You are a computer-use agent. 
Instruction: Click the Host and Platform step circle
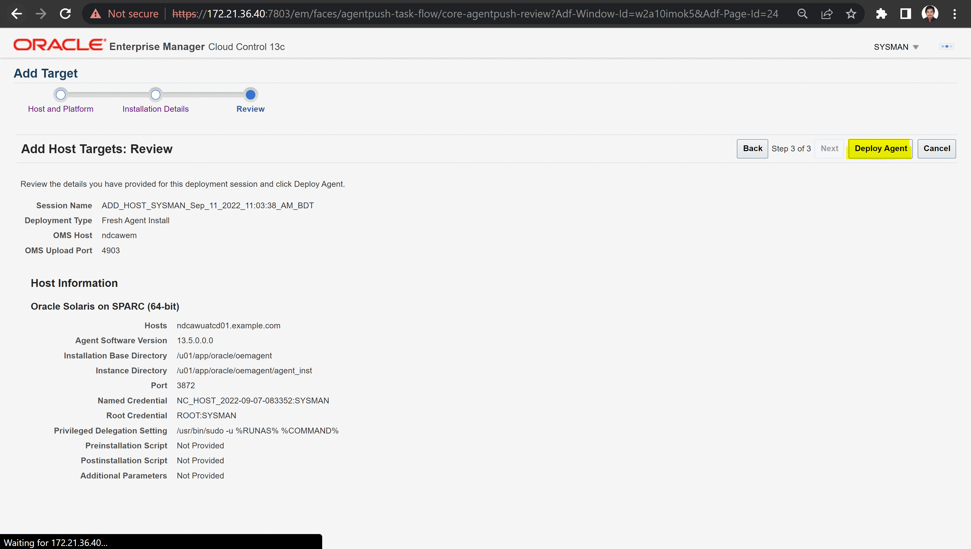pos(61,95)
